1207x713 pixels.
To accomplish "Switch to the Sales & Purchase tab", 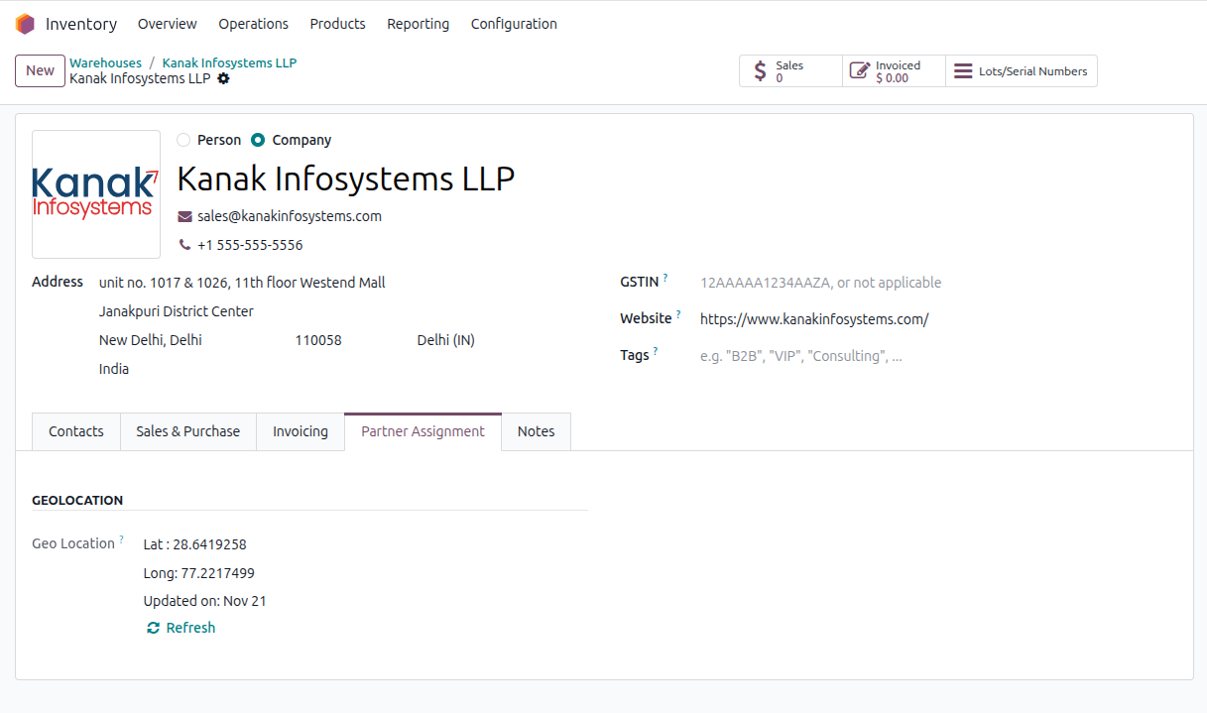I will [187, 431].
